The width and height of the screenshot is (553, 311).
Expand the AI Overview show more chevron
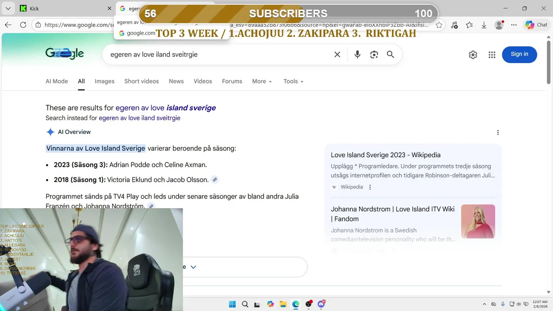coord(194,267)
